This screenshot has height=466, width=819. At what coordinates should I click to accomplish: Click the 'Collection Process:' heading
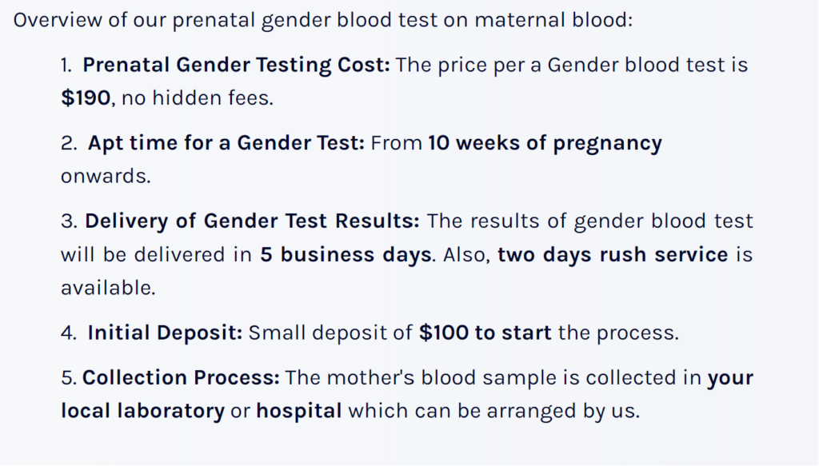point(181,378)
